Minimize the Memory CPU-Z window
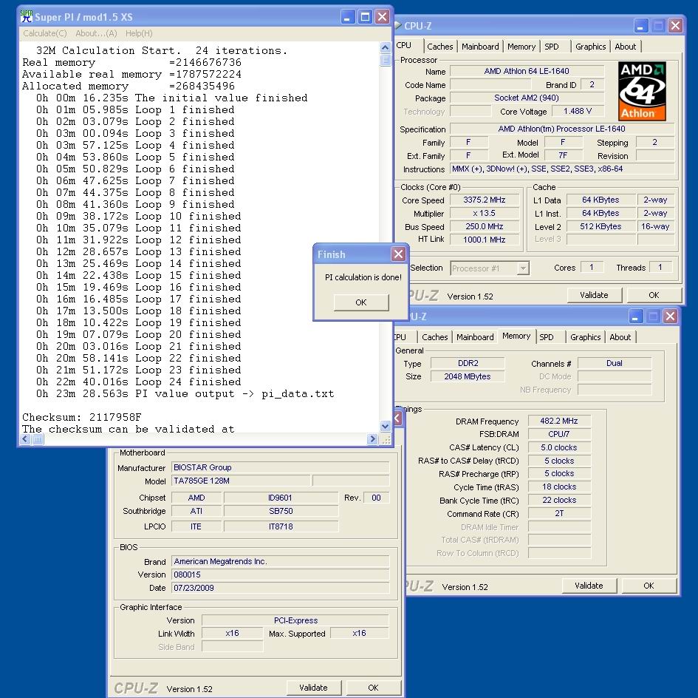Viewport: 698px width, 698px height. [x=636, y=316]
